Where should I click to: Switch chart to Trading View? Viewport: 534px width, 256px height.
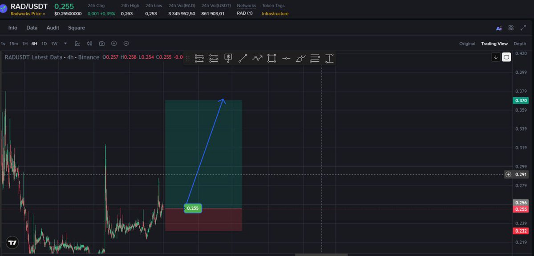click(494, 44)
